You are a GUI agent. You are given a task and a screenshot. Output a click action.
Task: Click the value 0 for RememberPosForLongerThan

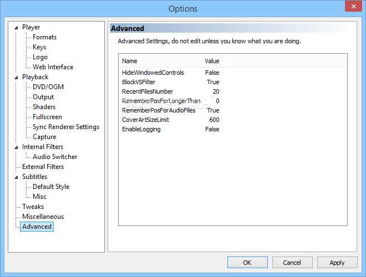(217, 101)
